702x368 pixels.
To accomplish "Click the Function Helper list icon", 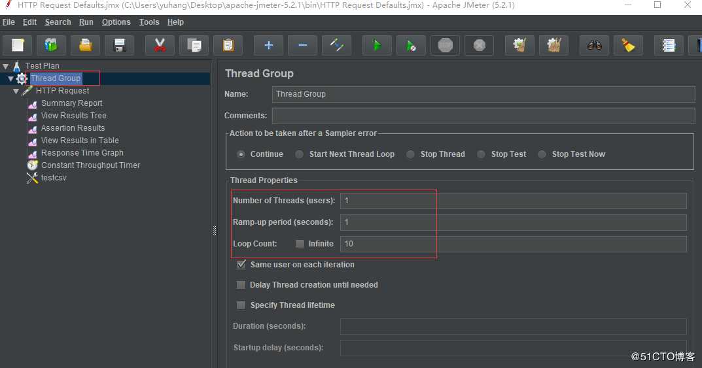I will click(x=669, y=45).
